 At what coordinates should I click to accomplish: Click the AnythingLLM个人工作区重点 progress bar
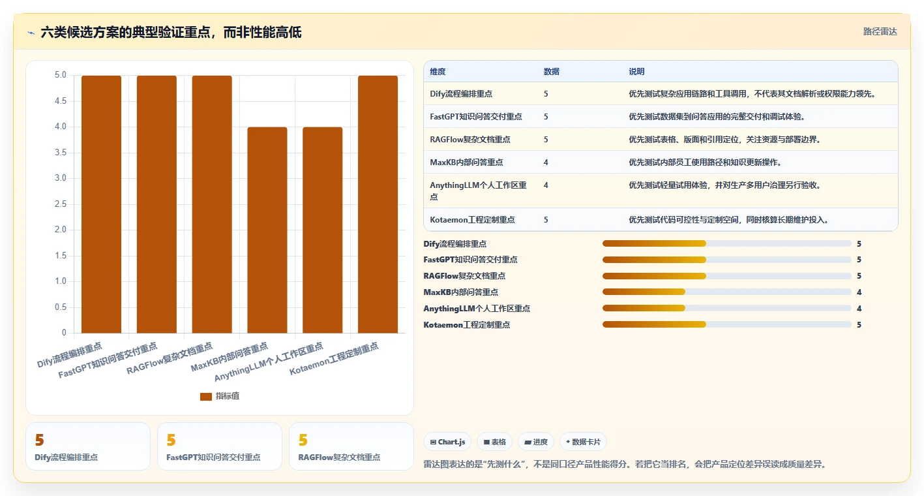[x=727, y=308]
